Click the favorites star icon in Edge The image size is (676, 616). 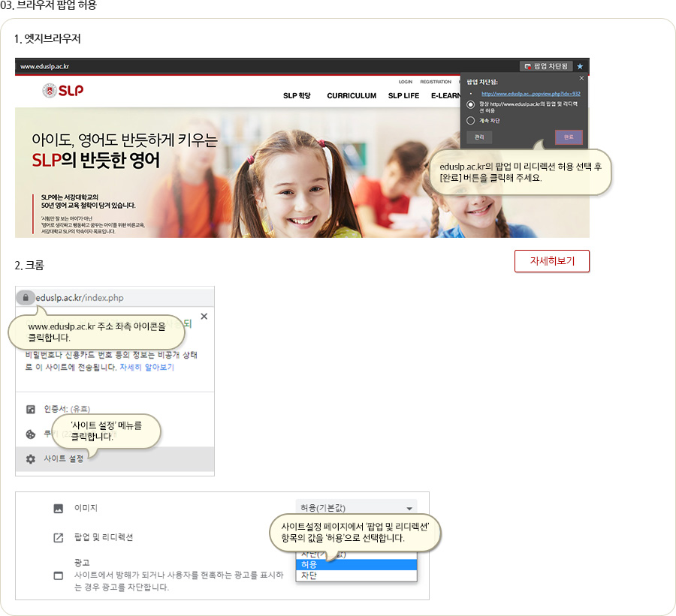pyautogui.click(x=580, y=66)
